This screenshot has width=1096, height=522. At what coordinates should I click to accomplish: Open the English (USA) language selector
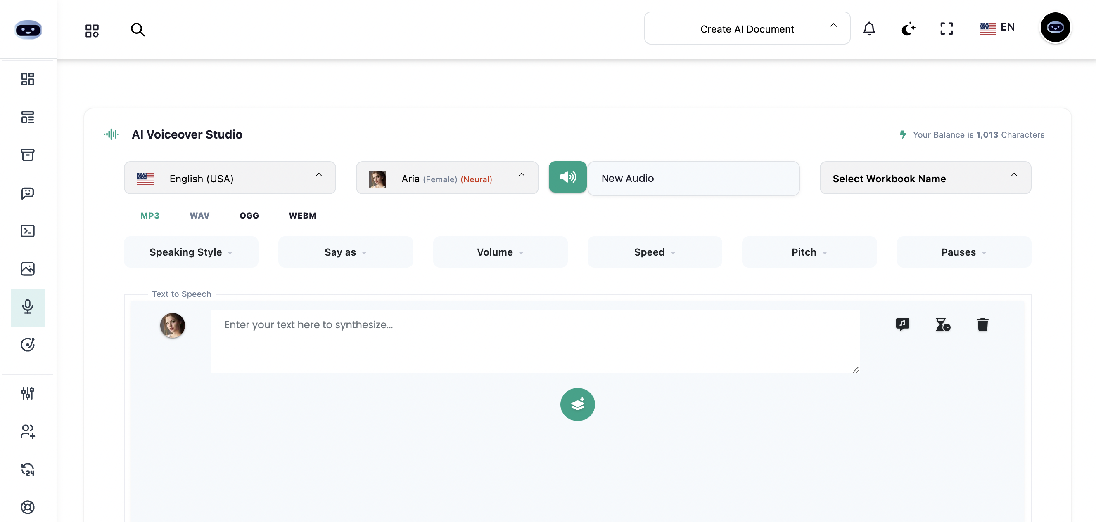230,178
